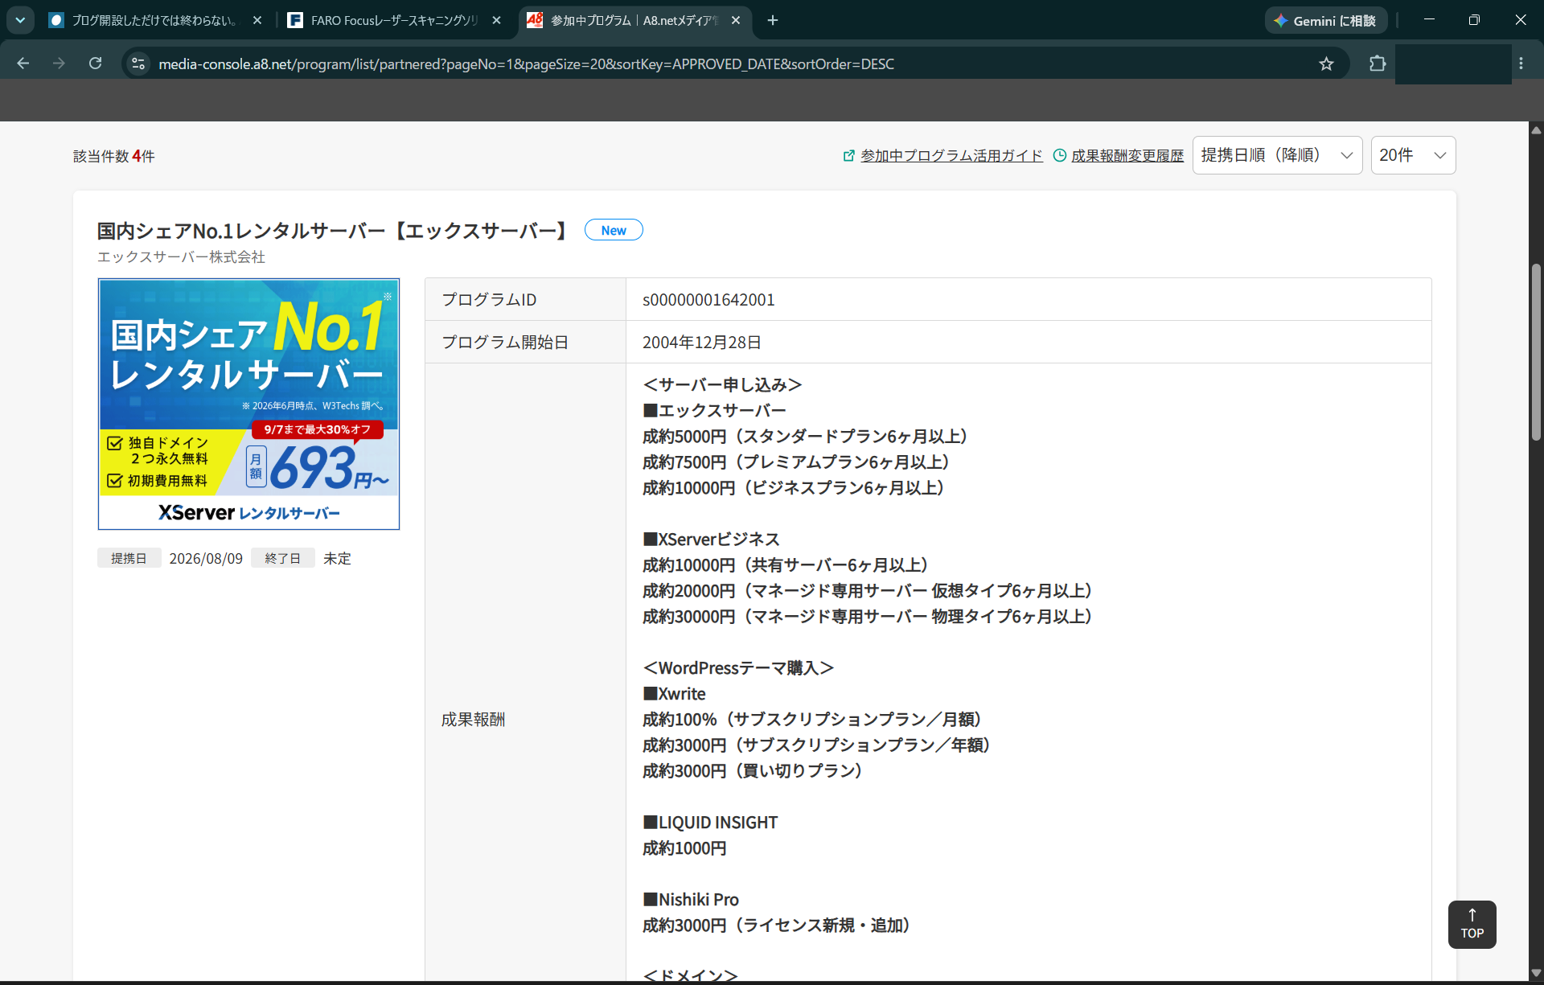This screenshot has width=1544, height=985.
Task: Open site information icon in address bar
Action: 138,64
